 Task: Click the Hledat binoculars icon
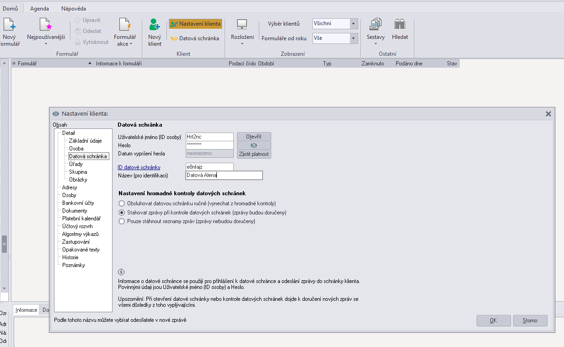400,25
